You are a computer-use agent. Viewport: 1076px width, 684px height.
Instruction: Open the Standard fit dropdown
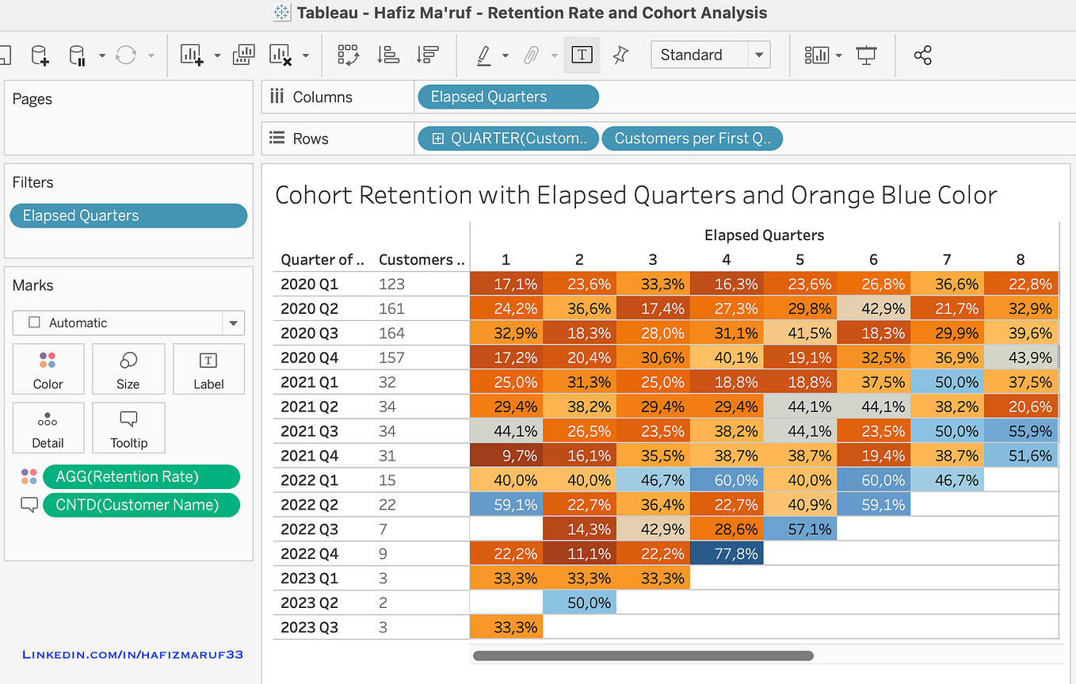click(758, 55)
